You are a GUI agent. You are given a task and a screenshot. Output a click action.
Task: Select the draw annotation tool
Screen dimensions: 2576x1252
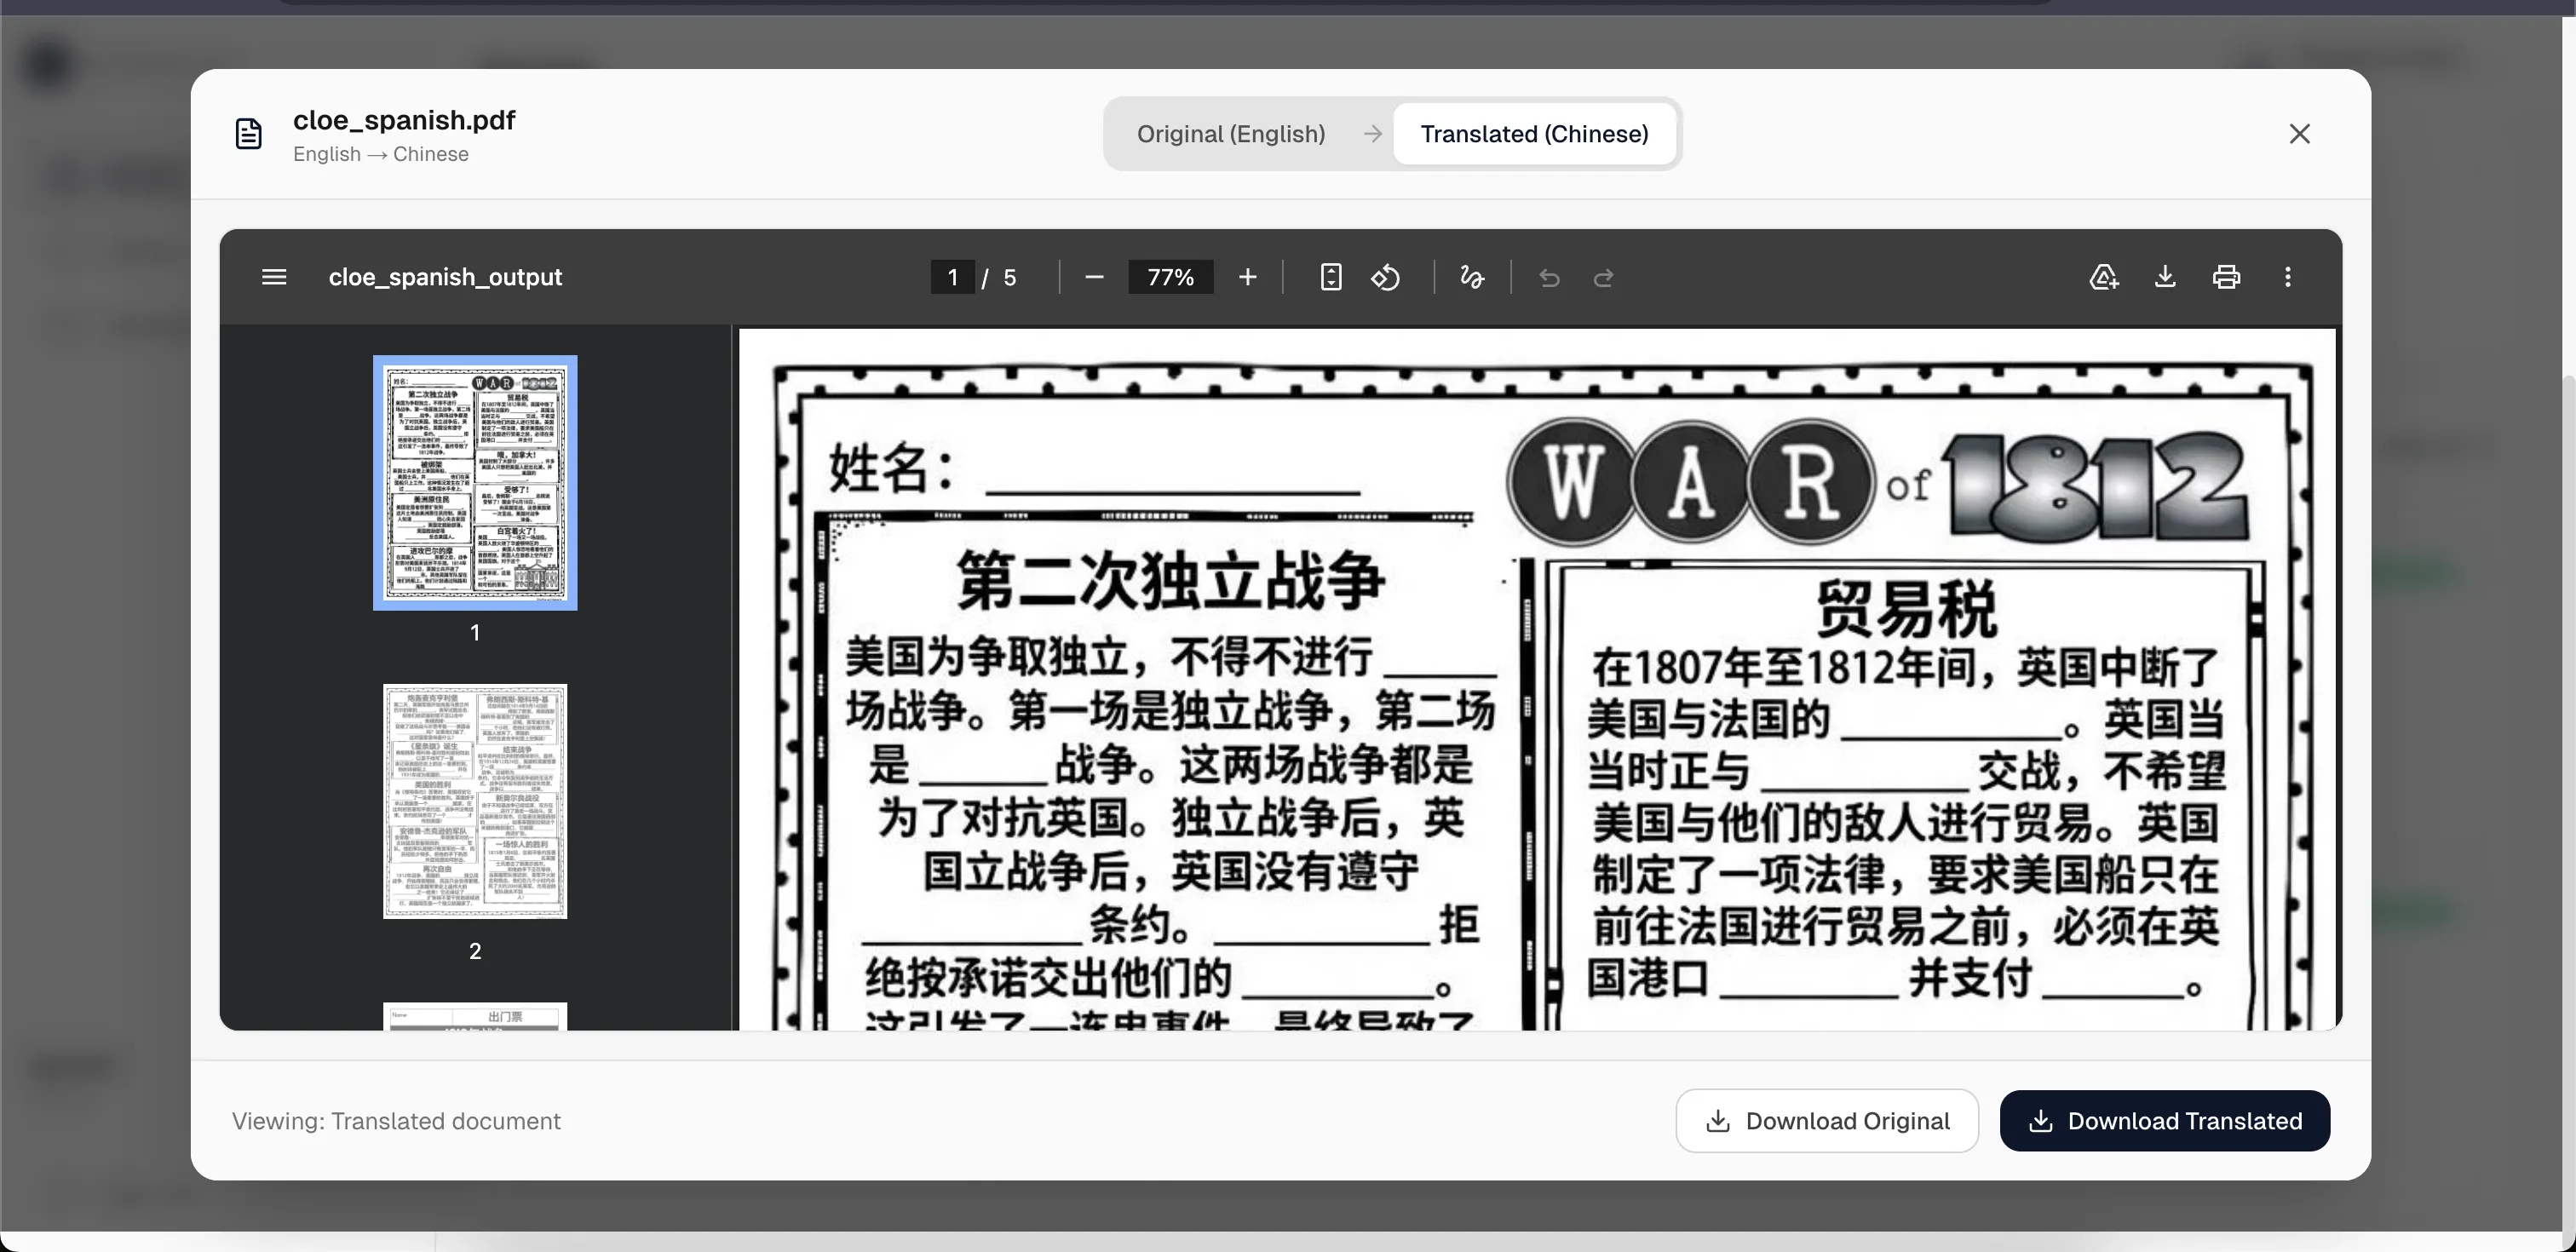1471,277
